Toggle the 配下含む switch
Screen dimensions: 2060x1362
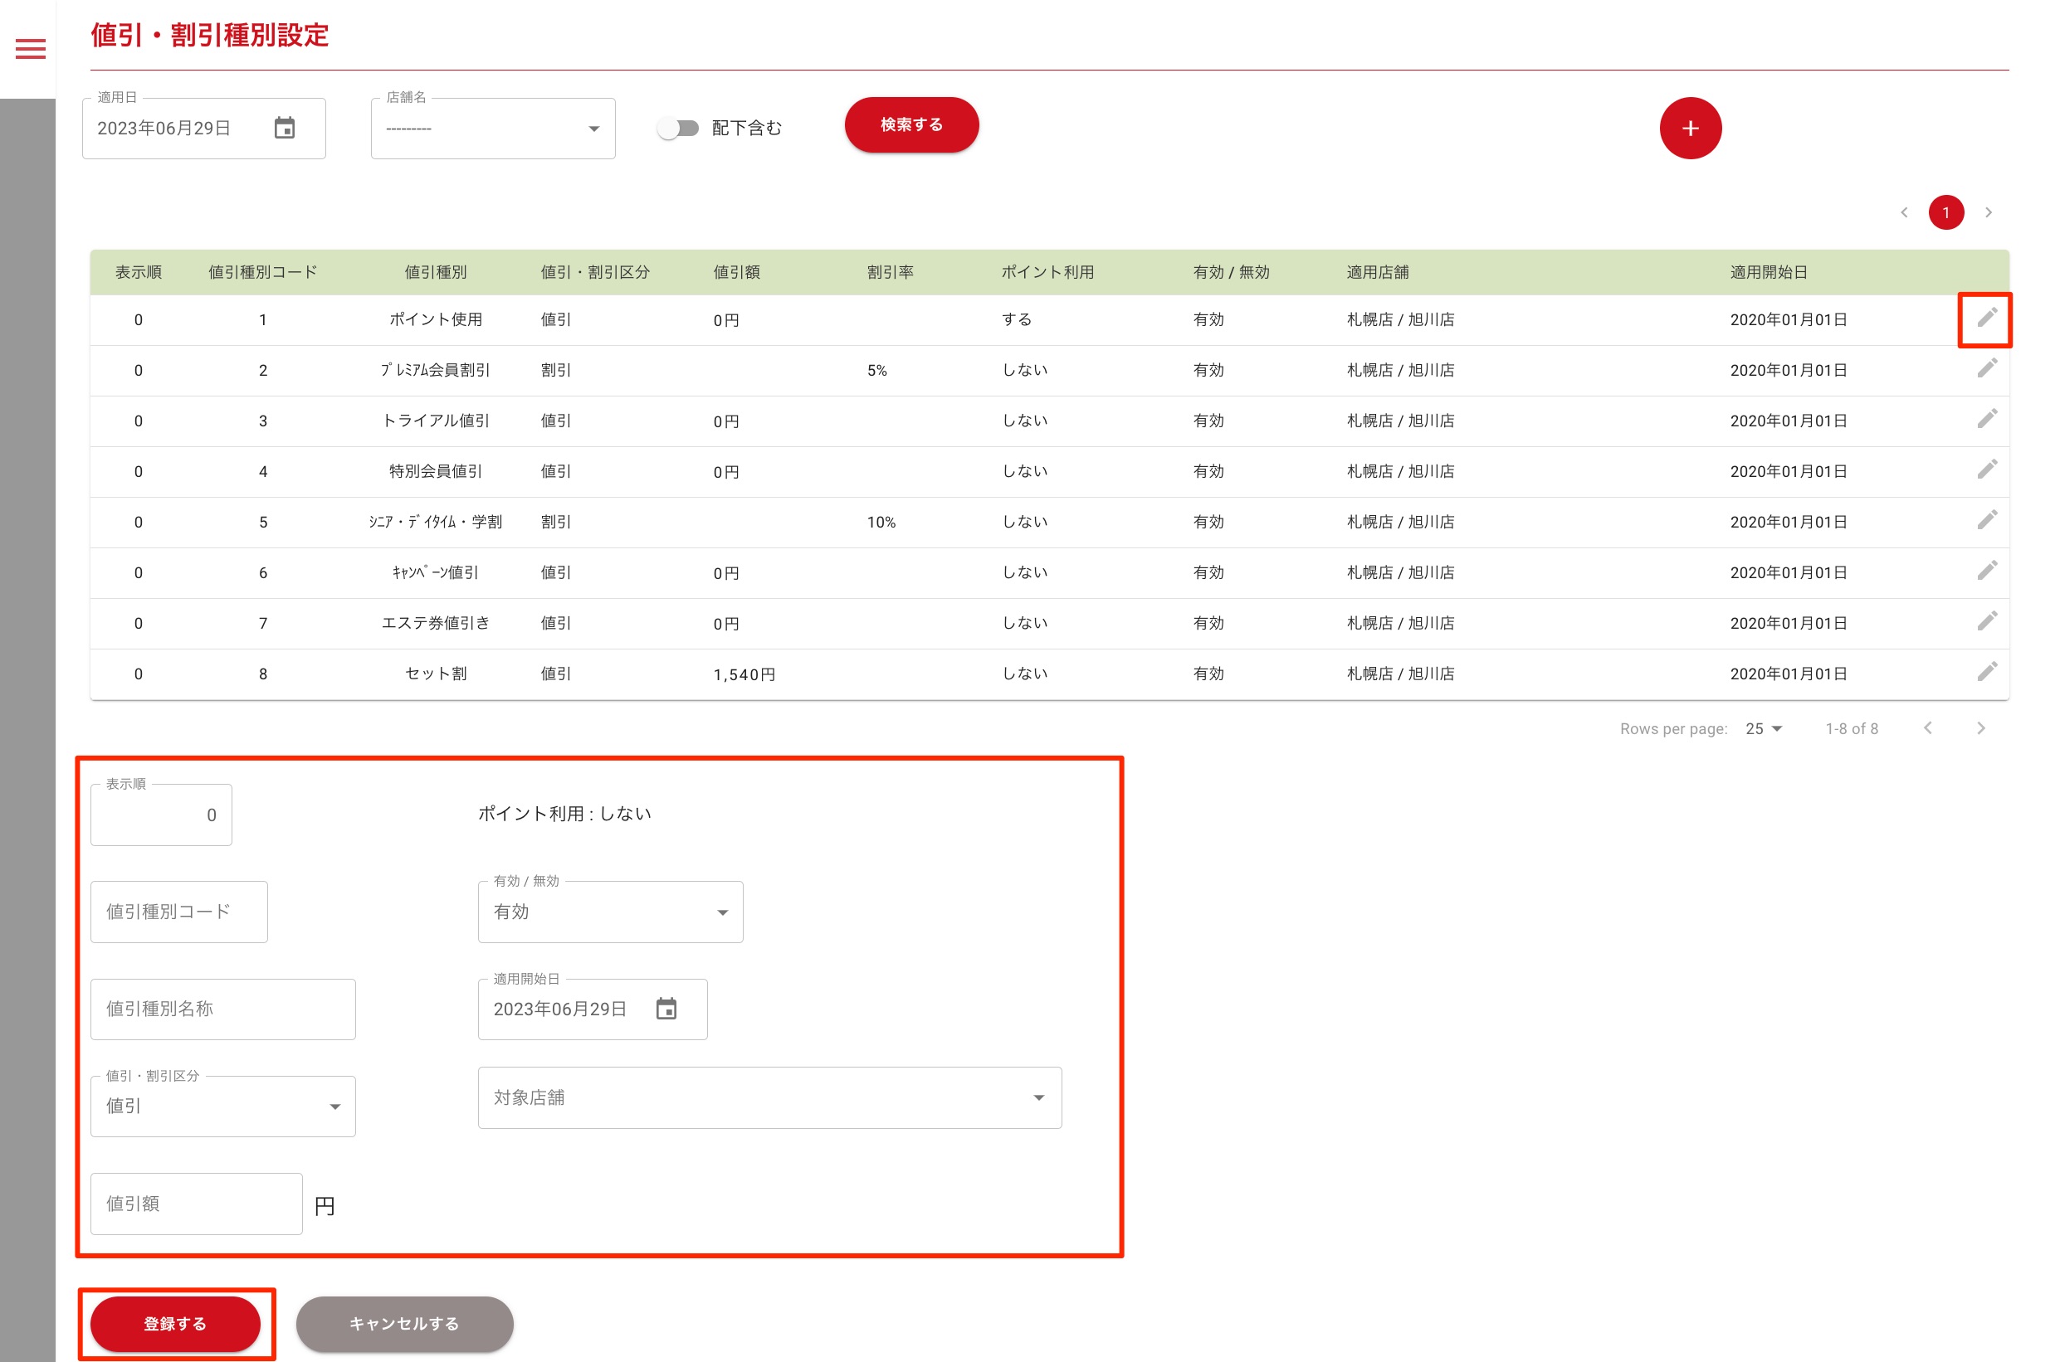click(678, 129)
